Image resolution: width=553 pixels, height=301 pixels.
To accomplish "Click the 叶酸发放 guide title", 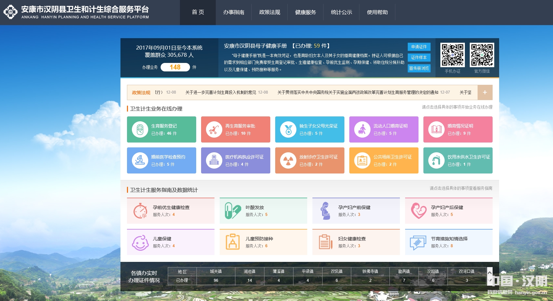I will (255, 207).
